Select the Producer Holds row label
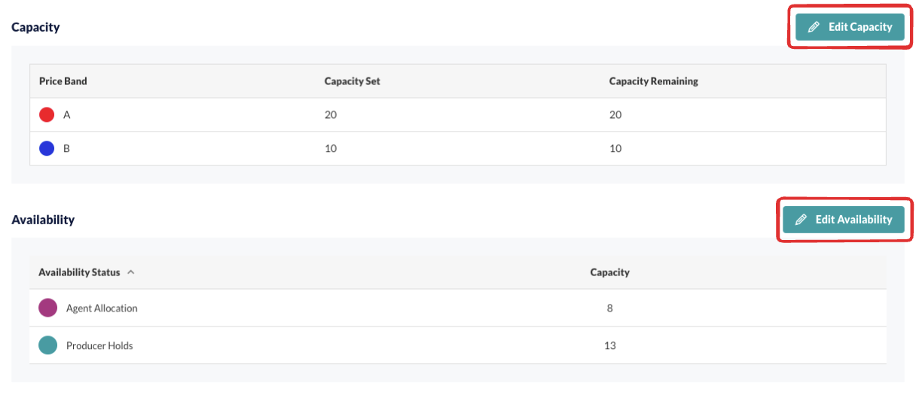 tap(99, 345)
